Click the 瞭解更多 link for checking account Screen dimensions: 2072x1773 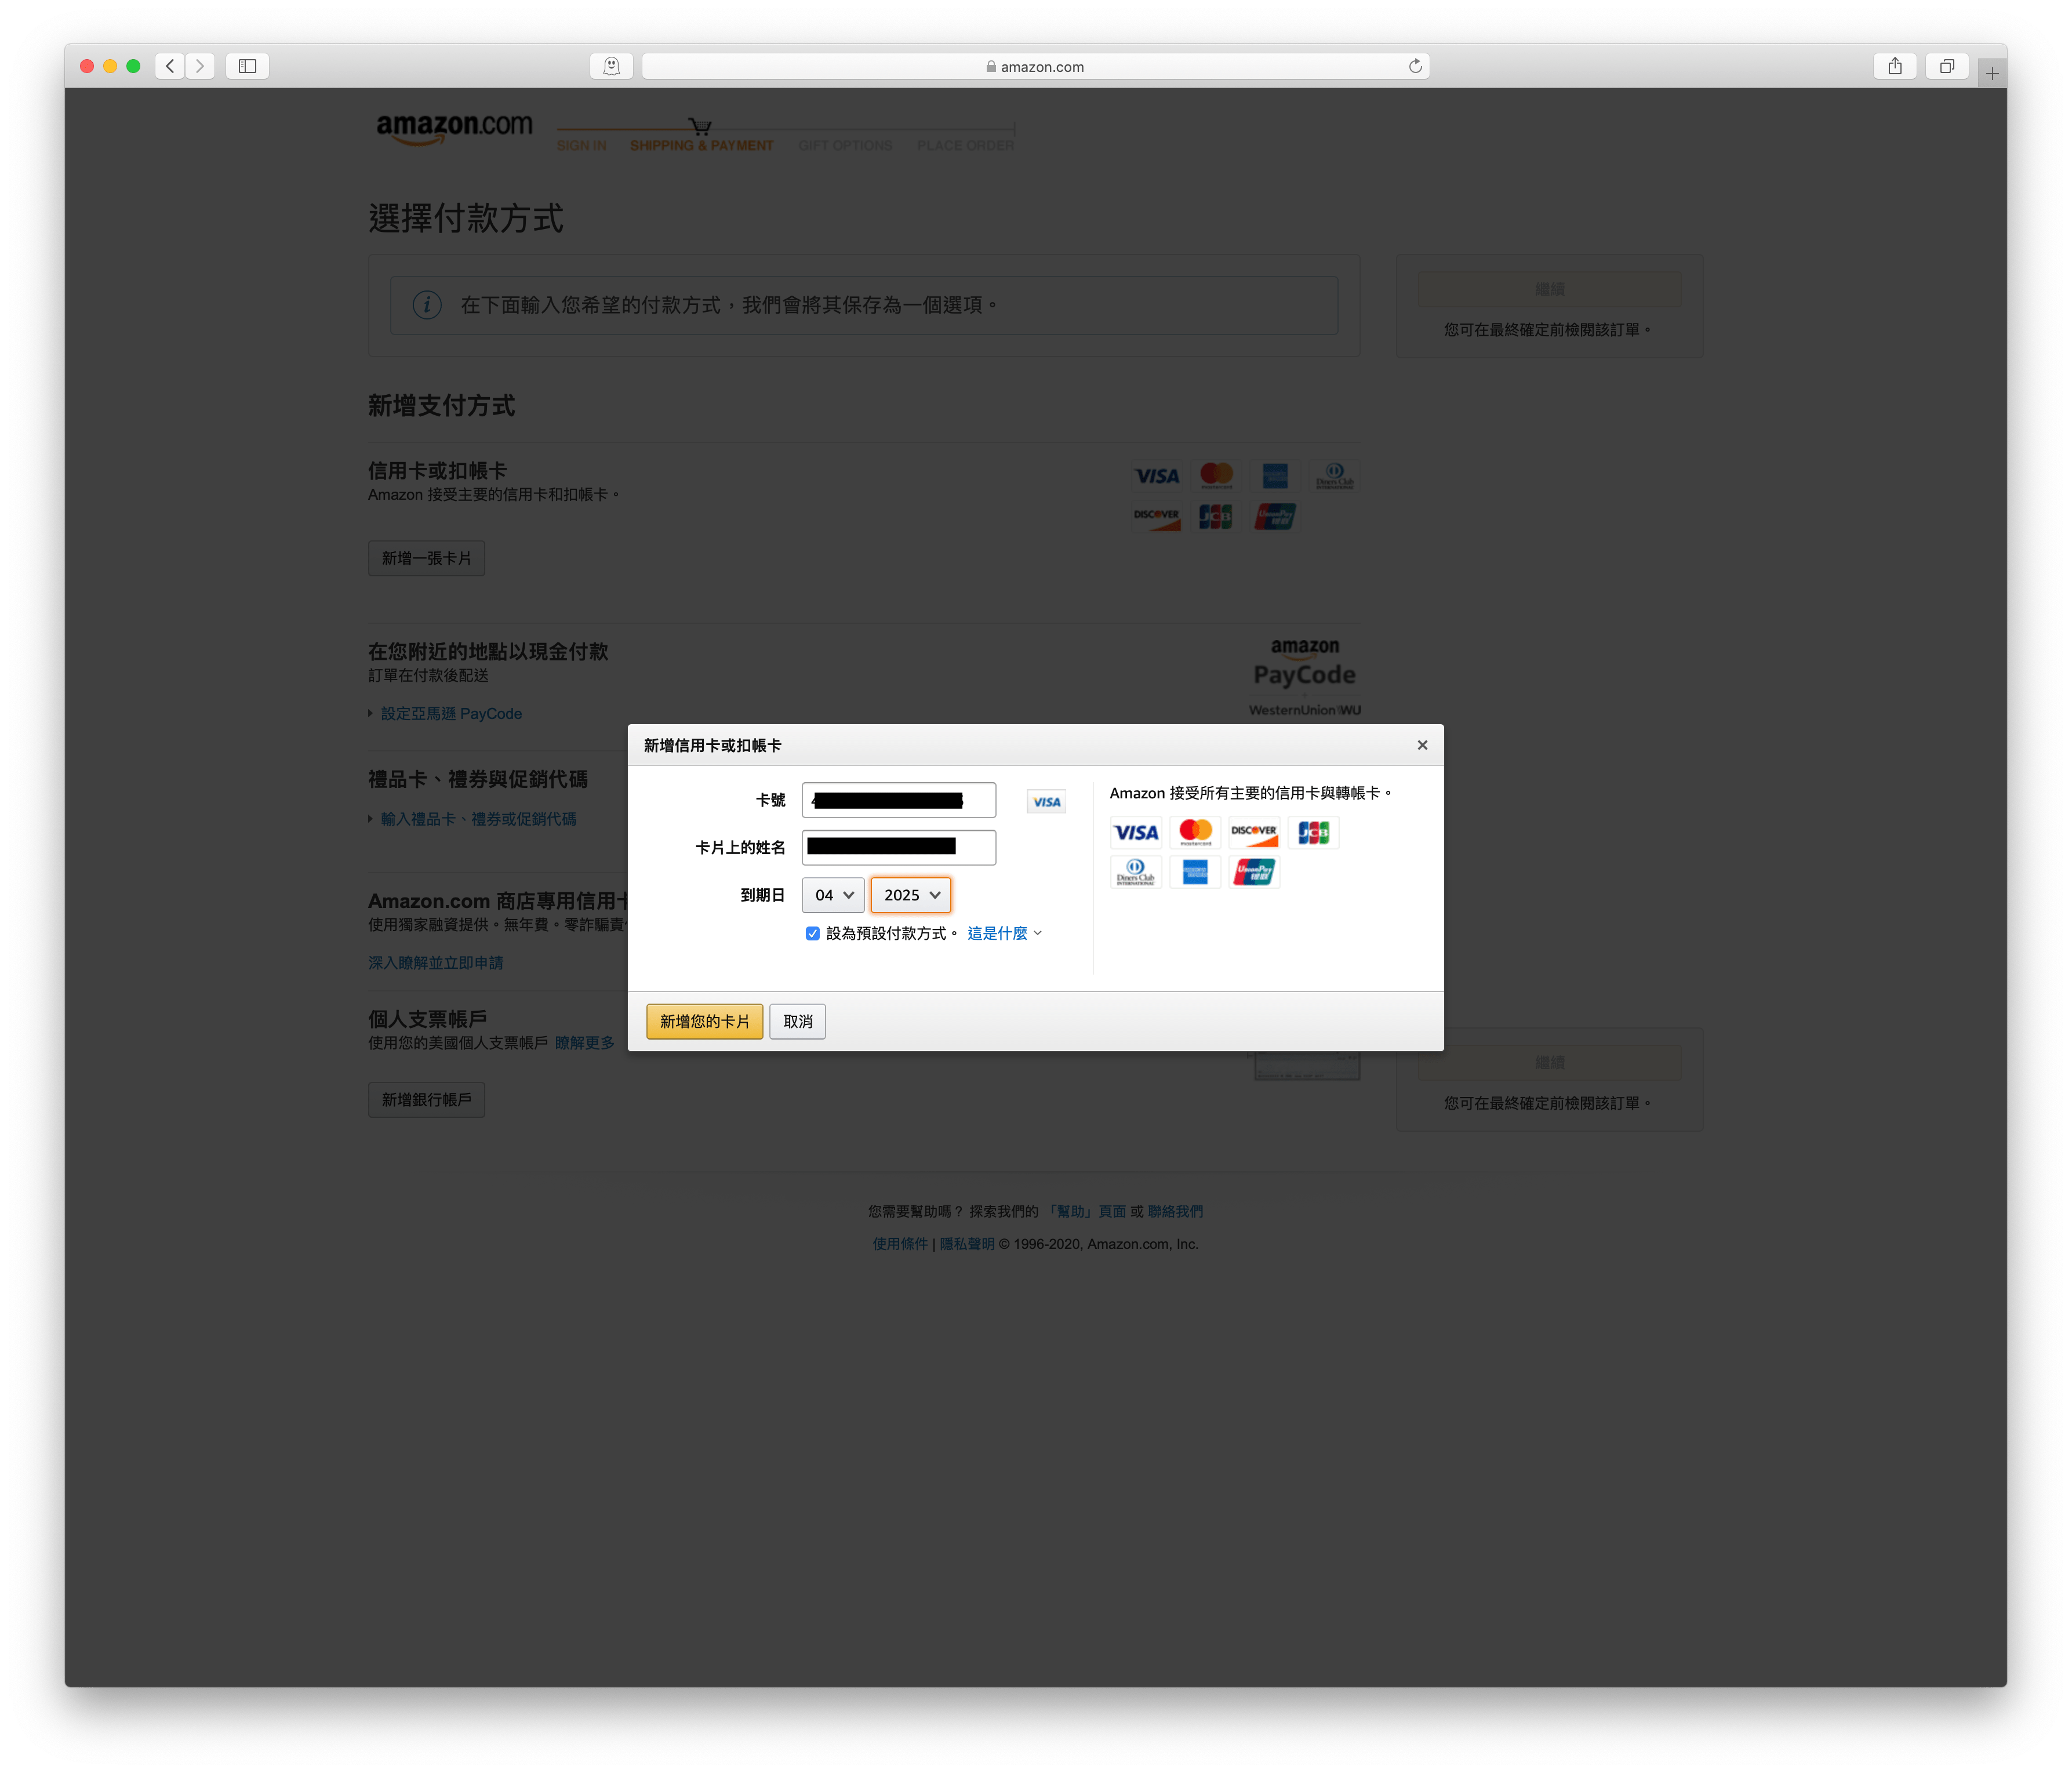pyautogui.click(x=585, y=1043)
